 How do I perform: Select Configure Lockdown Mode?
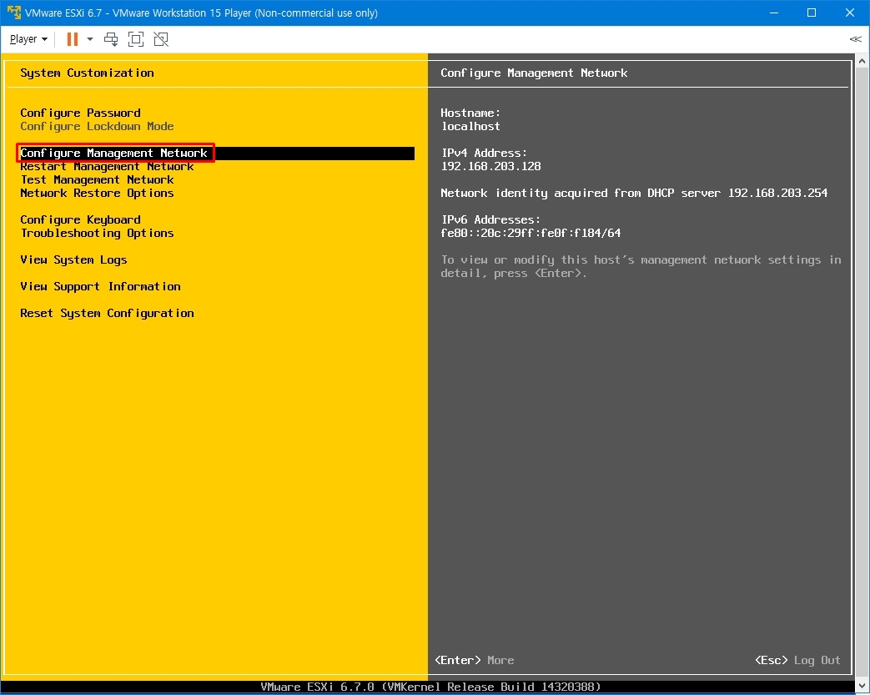[97, 126]
